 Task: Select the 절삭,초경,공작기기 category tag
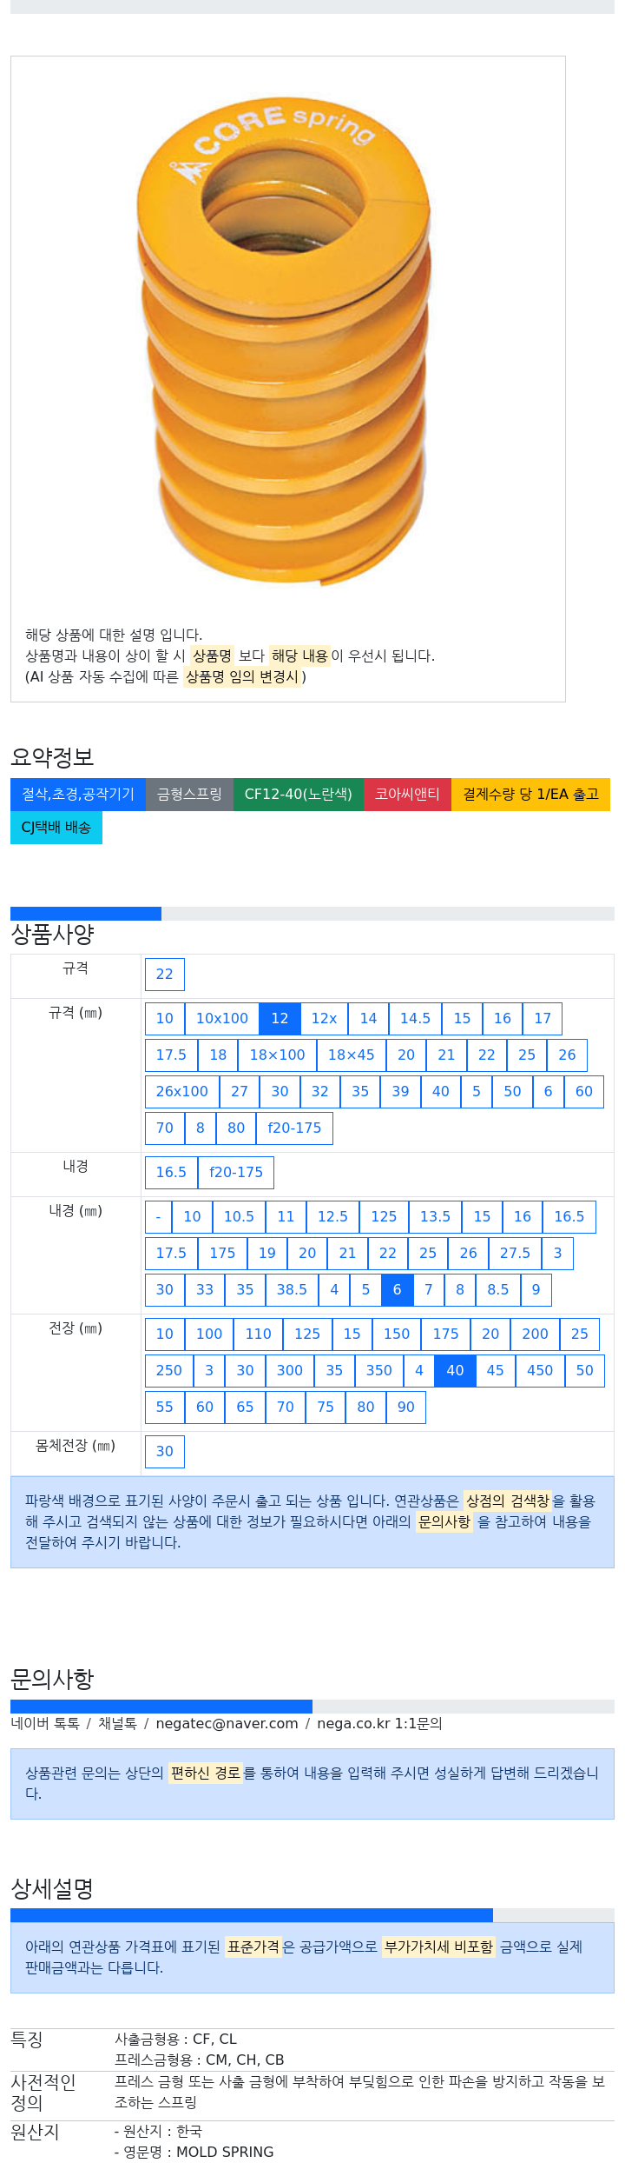click(x=78, y=794)
